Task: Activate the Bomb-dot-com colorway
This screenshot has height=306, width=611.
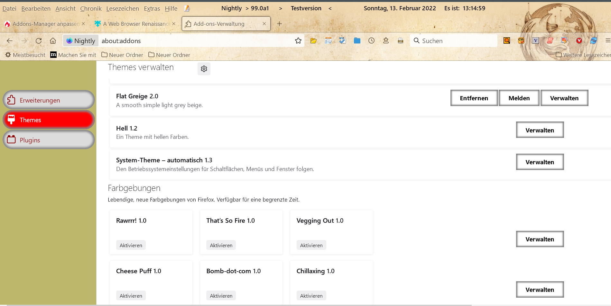Action: (x=221, y=296)
